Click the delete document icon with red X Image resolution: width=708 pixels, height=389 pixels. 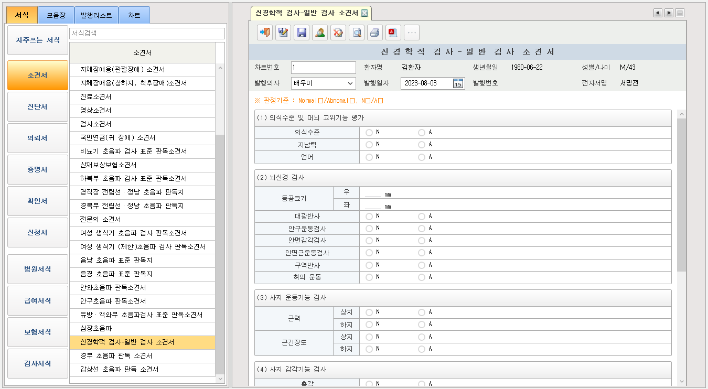coord(338,33)
